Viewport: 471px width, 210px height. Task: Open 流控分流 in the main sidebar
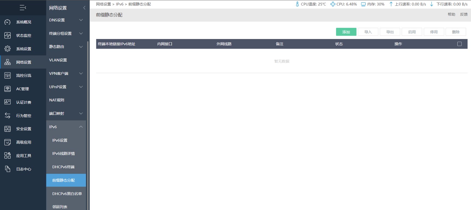[23, 76]
